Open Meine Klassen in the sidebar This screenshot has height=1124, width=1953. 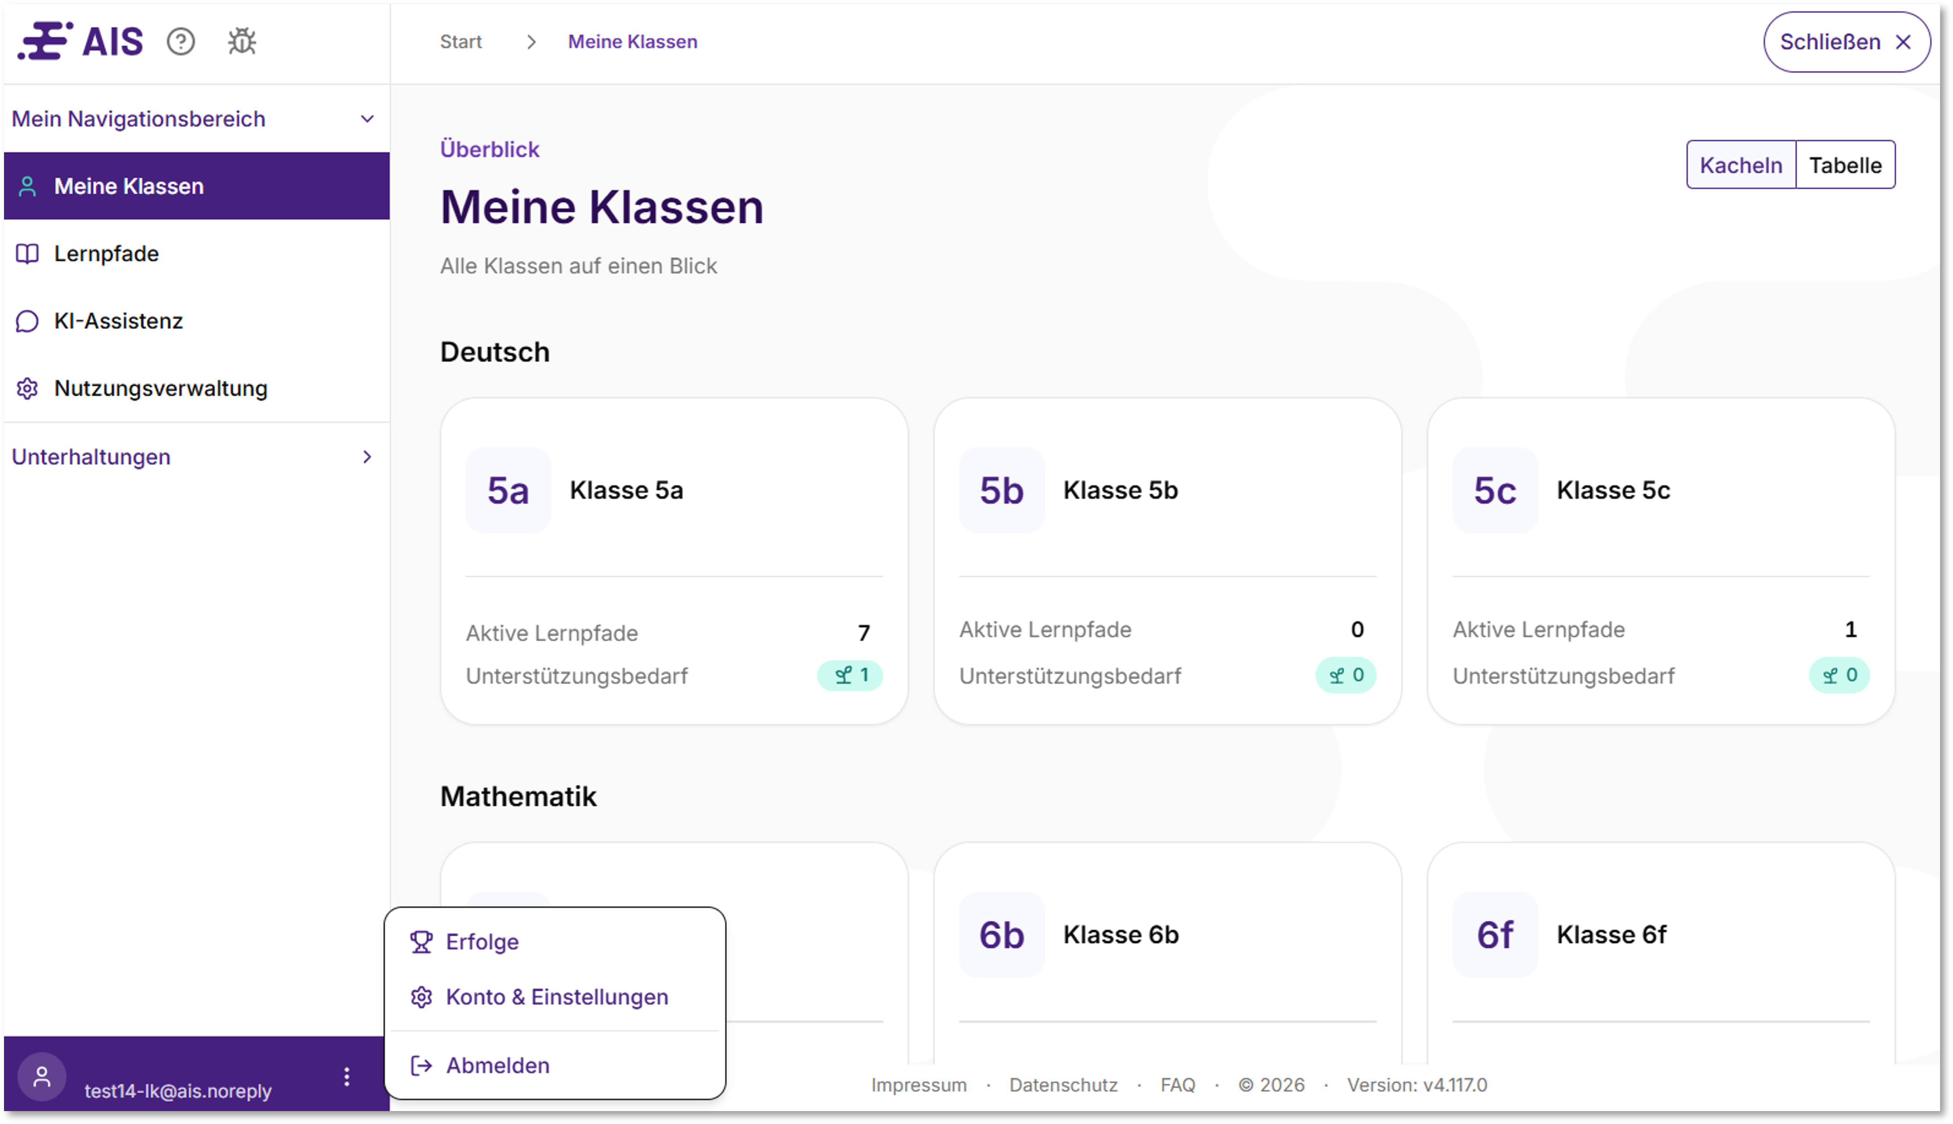[x=196, y=186]
